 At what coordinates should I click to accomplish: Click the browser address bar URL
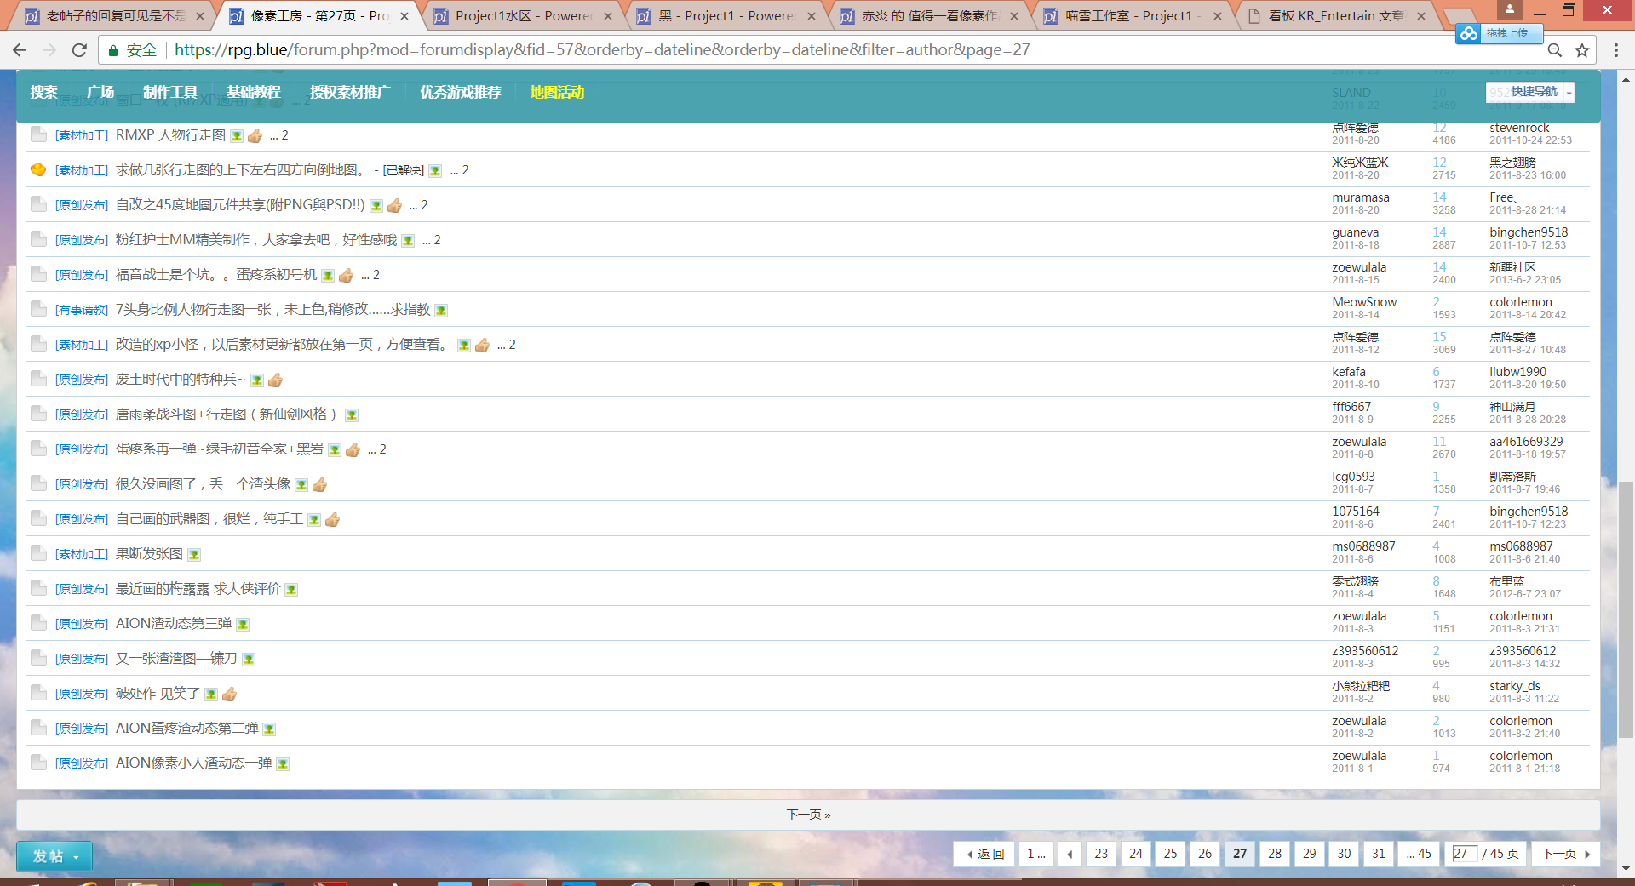(602, 50)
